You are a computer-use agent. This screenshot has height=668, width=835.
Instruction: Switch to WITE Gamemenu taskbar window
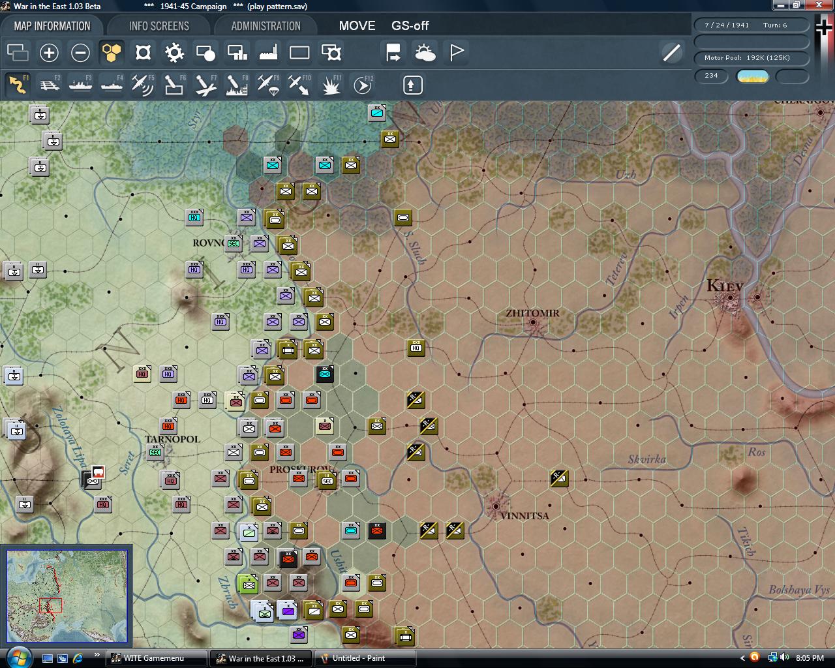tap(157, 658)
